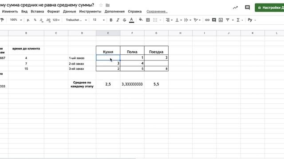Image resolution: width=284 pixels, height=159 pixels.
Task: Open the Инструменты menu
Action: (x=90, y=11)
